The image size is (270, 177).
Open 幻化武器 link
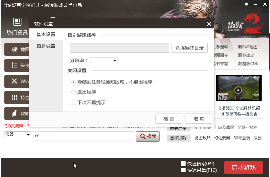click(x=222, y=138)
